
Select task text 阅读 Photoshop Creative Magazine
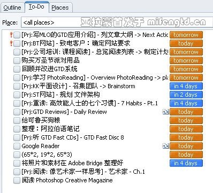(67, 180)
